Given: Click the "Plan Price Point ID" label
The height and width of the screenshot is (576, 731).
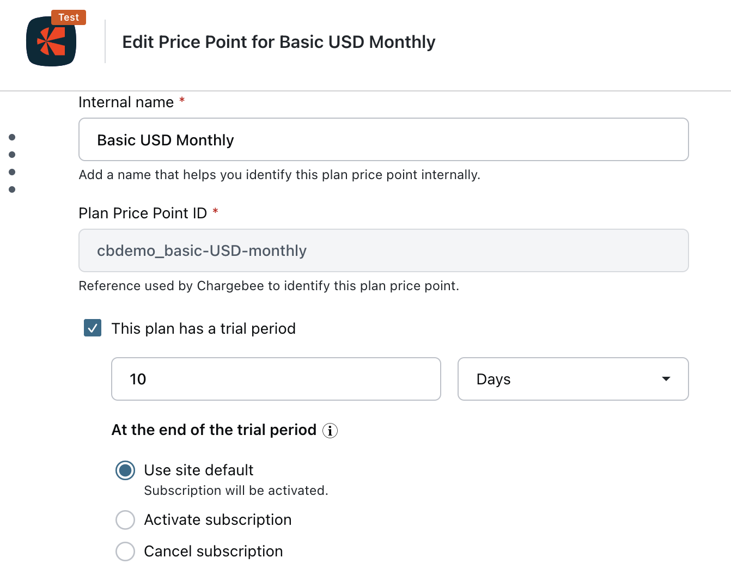Looking at the screenshot, I should coord(143,213).
